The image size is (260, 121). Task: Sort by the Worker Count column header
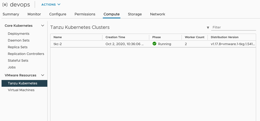point(194,37)
